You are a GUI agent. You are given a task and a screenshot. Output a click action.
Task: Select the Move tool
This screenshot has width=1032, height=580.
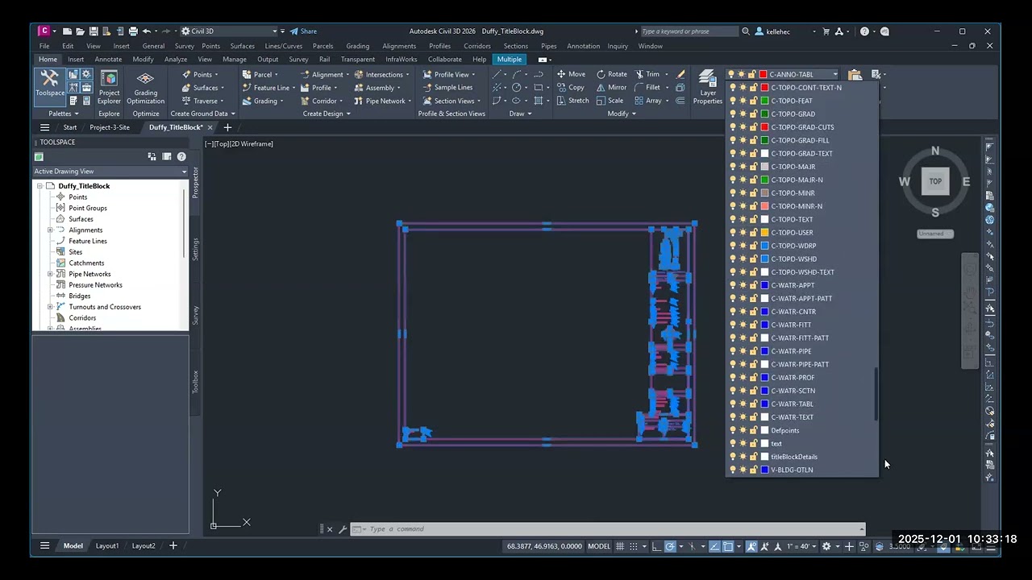tap(571, 74)
